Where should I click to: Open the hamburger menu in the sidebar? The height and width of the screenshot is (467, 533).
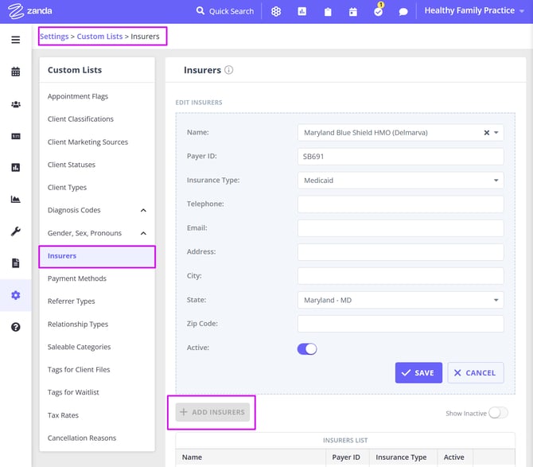click(x=15, y=40)
